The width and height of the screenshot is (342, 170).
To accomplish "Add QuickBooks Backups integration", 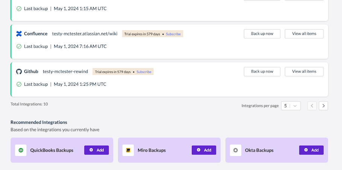I will (96, 150).
